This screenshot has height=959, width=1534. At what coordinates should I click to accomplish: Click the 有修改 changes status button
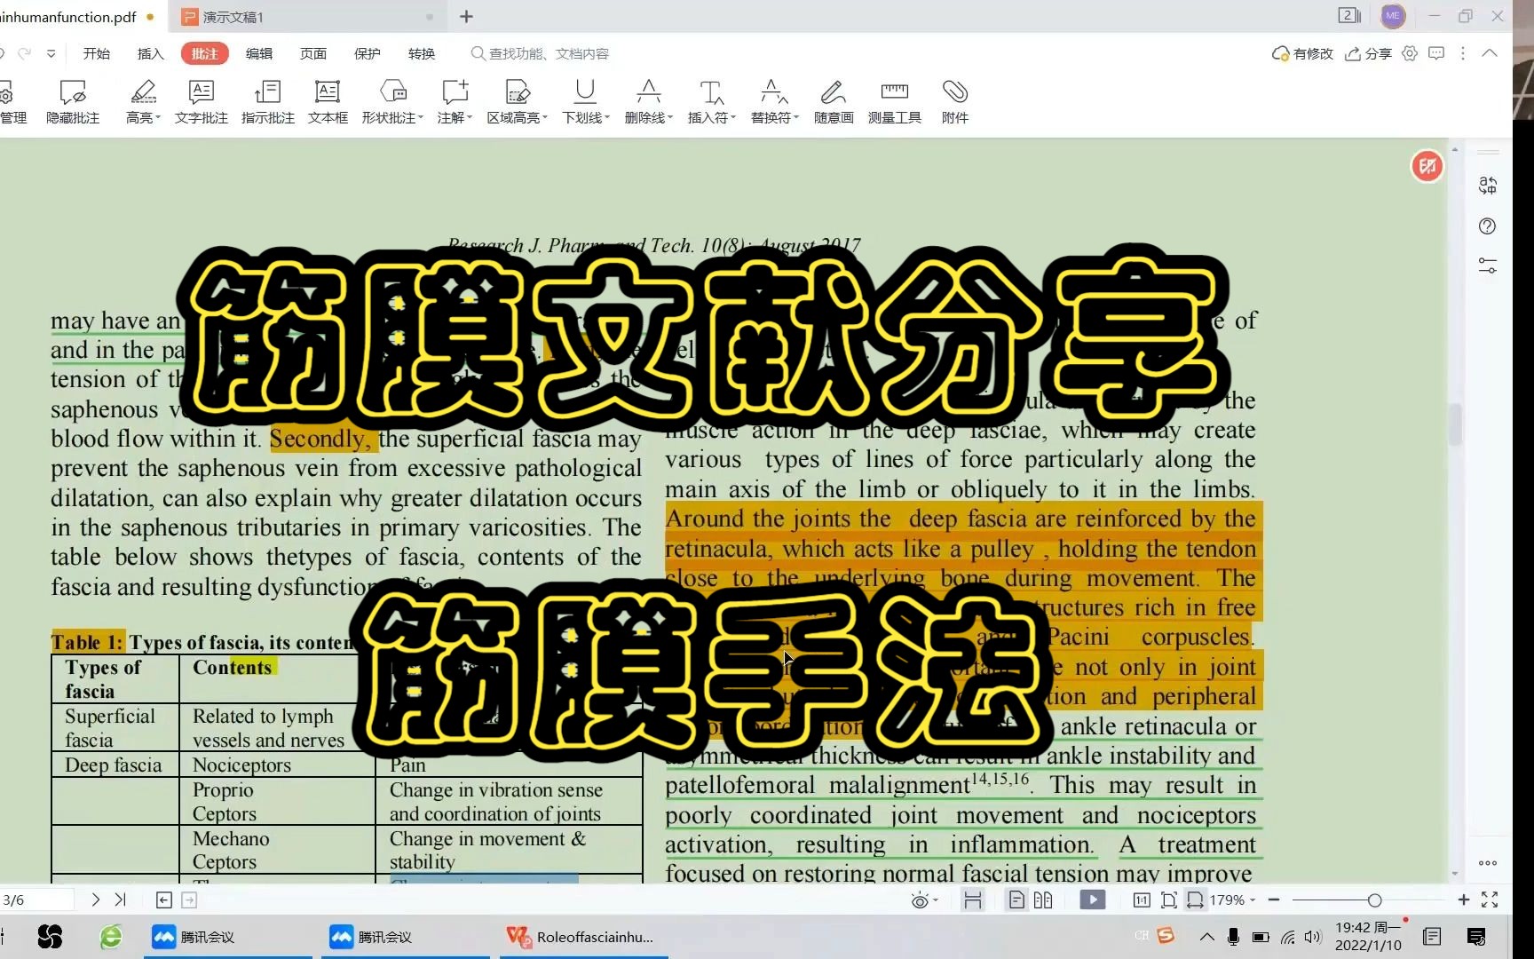tap(1302, 53)
